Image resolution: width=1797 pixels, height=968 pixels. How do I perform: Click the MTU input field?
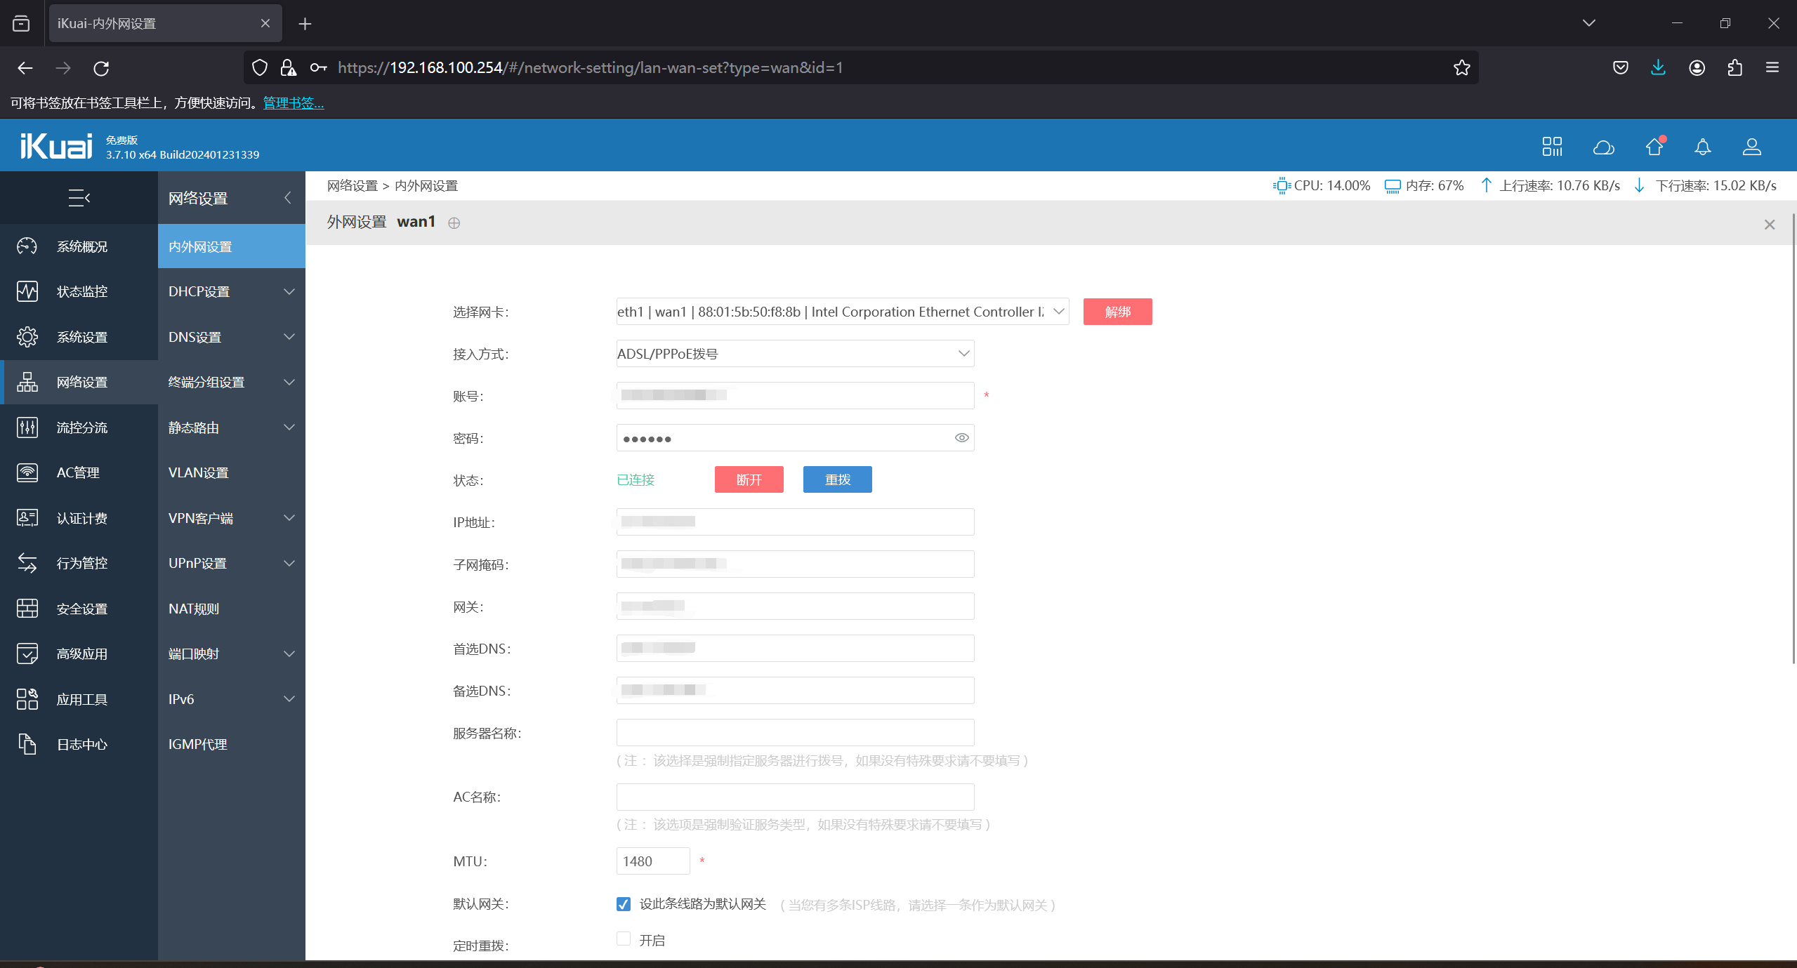tap(652, 861)
